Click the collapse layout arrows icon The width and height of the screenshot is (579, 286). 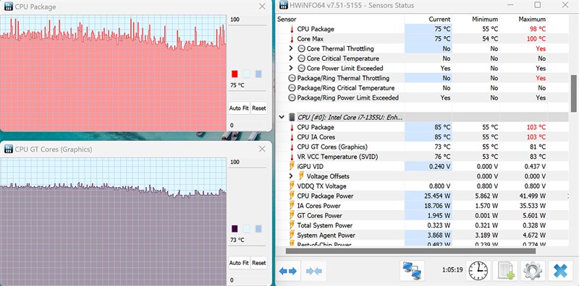(x=314, y=272)
